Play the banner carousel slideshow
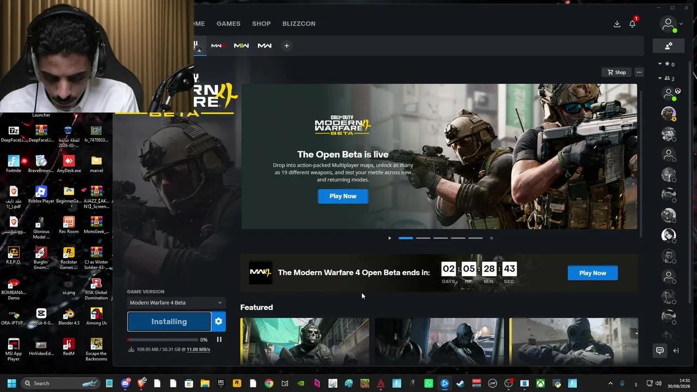 pyautogui.click(x=389, y=238)
